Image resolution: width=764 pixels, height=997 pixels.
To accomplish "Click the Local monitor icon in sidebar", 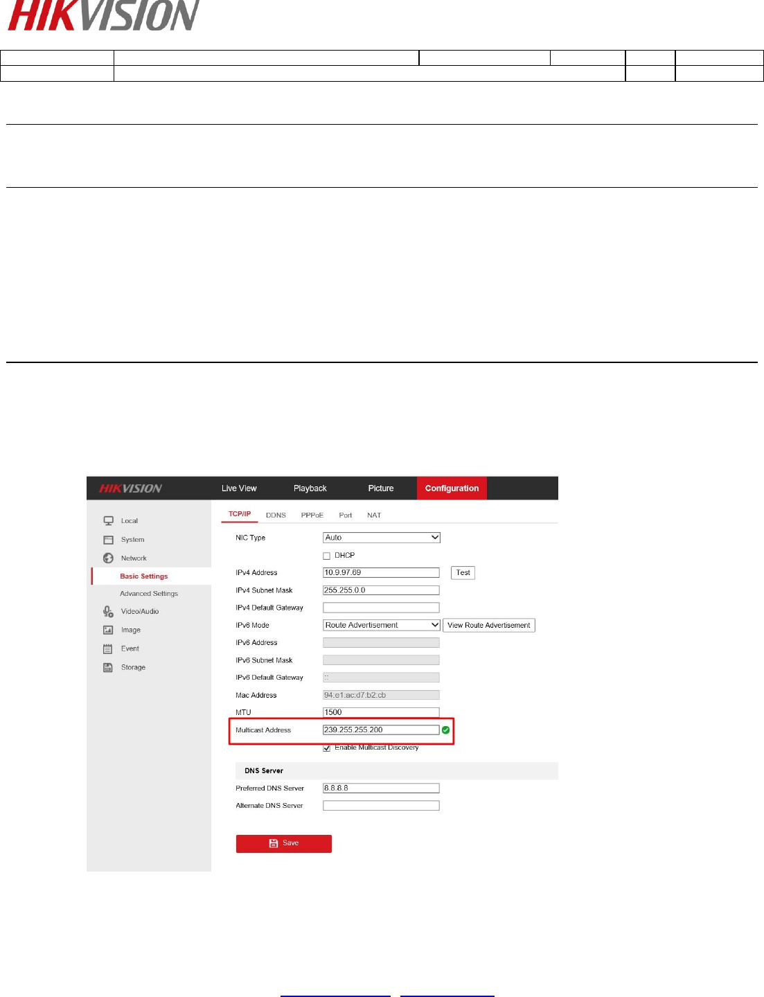I will pos(108,520).
